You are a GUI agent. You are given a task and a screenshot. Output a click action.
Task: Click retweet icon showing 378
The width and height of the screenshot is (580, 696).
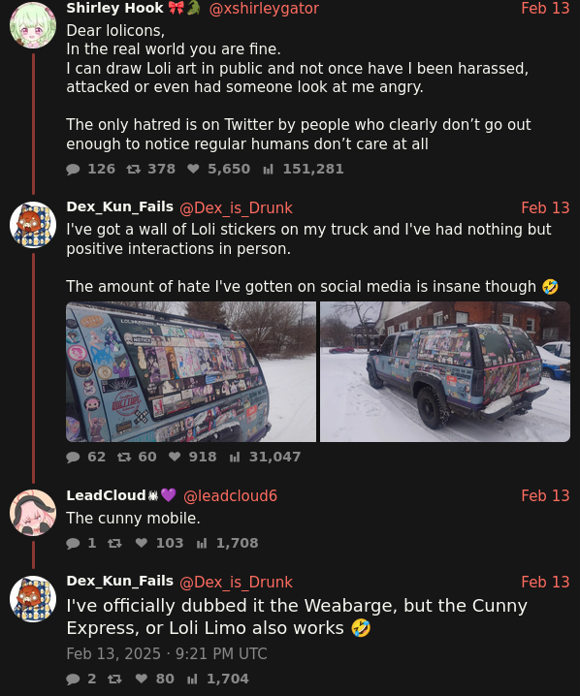[133, 169]
